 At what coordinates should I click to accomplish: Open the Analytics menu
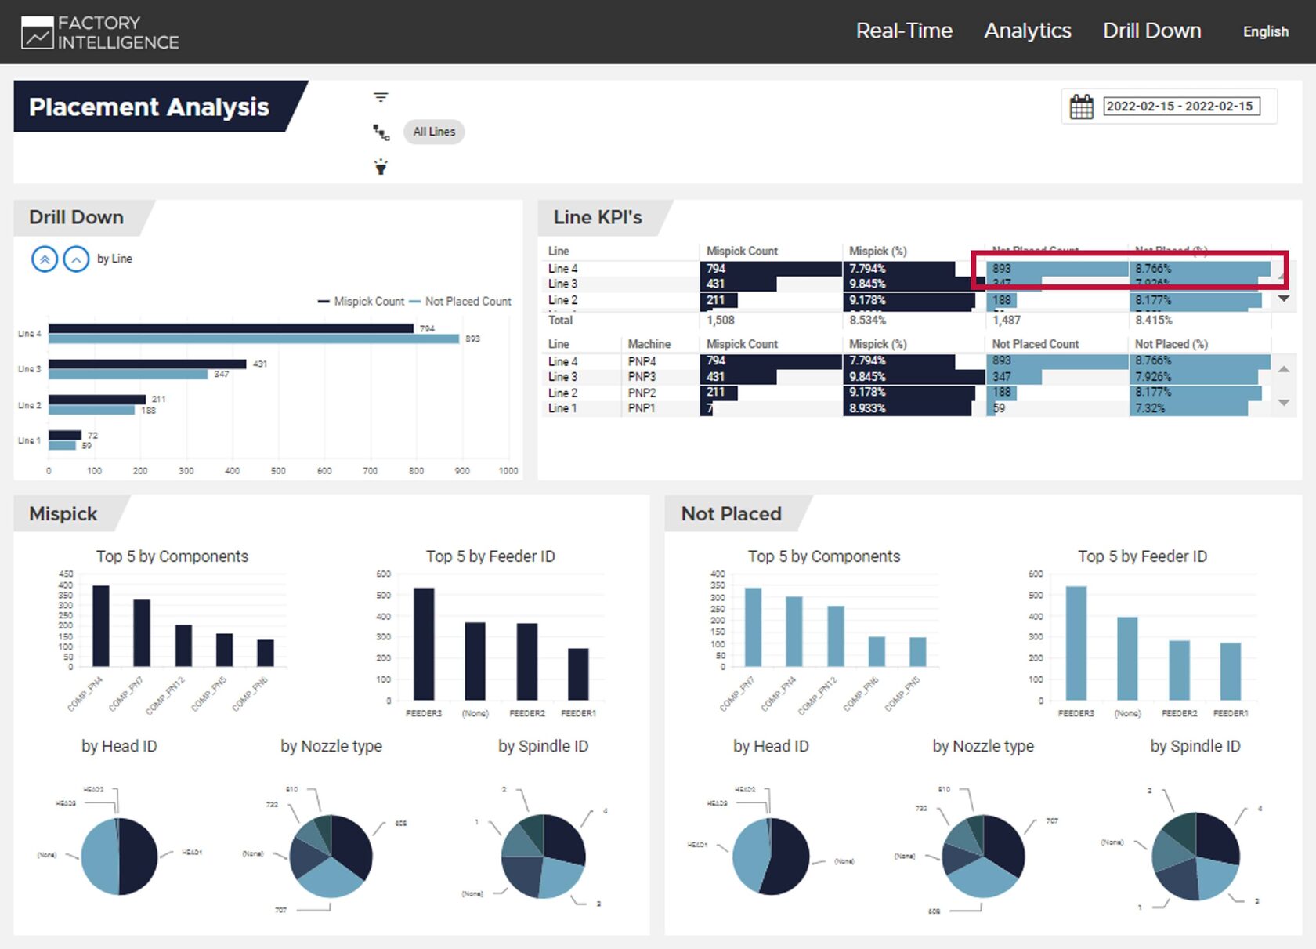click(x=1028, y=31)
